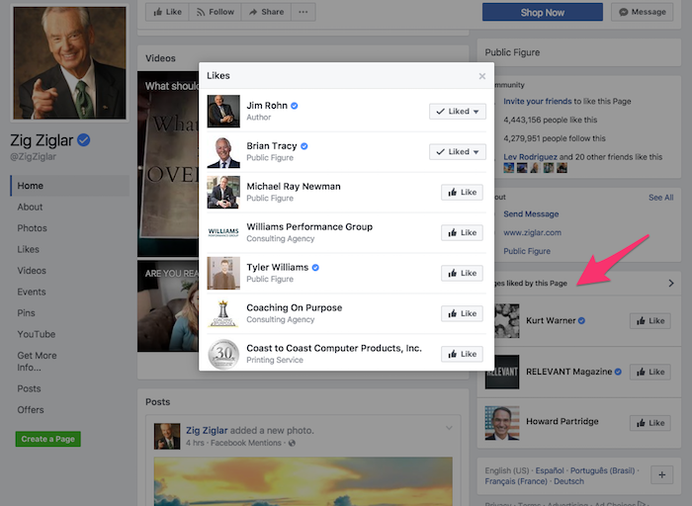
Task: Go to Videos in the sidebar
Action: pos(32,271)
